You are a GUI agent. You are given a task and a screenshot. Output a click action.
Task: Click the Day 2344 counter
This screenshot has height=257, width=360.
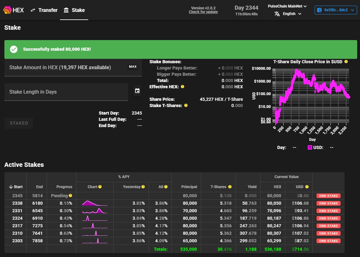pos(246,8)
